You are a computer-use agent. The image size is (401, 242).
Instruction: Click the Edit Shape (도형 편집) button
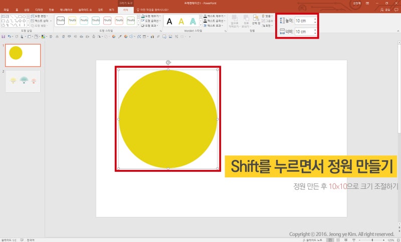(39, 17)
